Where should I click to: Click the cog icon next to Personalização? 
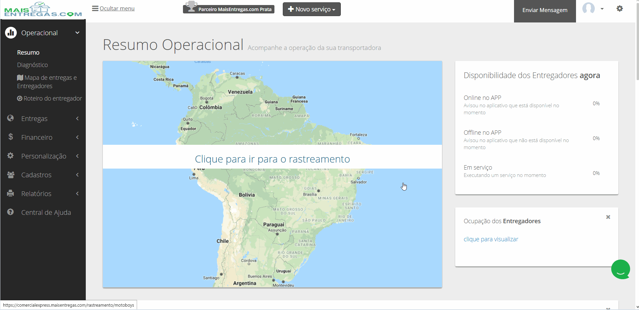pos(11,156)
